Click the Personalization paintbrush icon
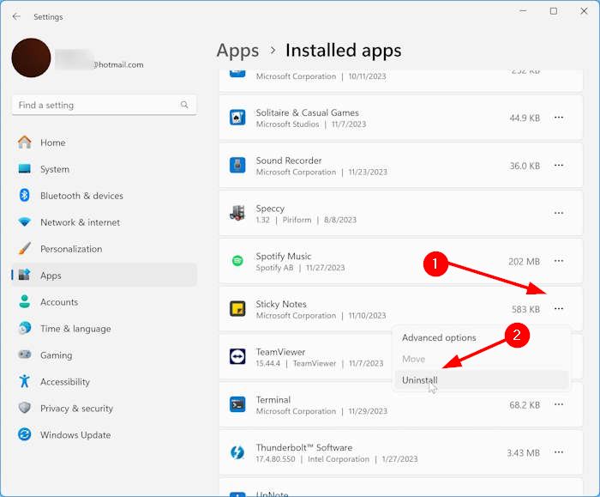Screen dimensions: 600x497 pyautogui.click(x=25, y=248)
